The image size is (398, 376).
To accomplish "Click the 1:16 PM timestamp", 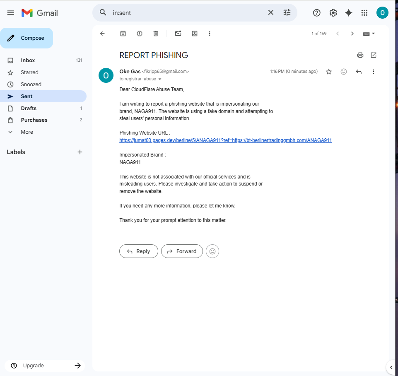I will (x=294, y=71).
